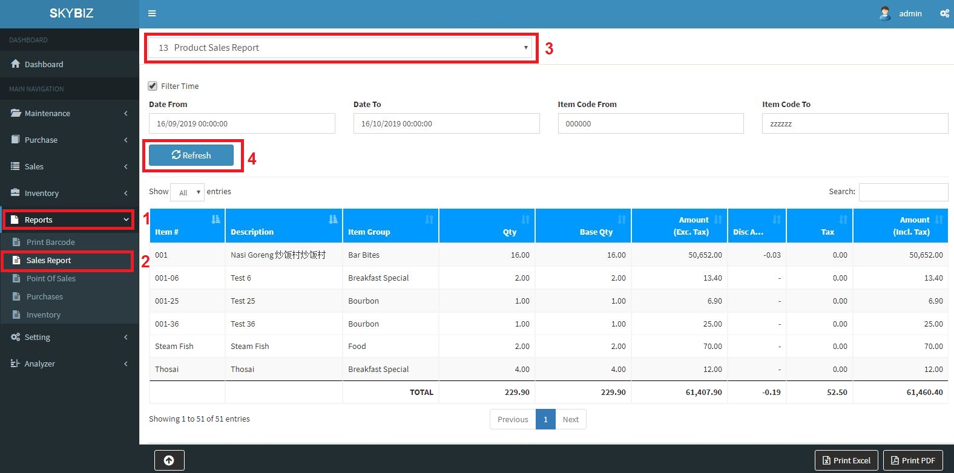Open Point Of Sales report menu item
This screenshot has height=473, width=954.
click(51, 279)
